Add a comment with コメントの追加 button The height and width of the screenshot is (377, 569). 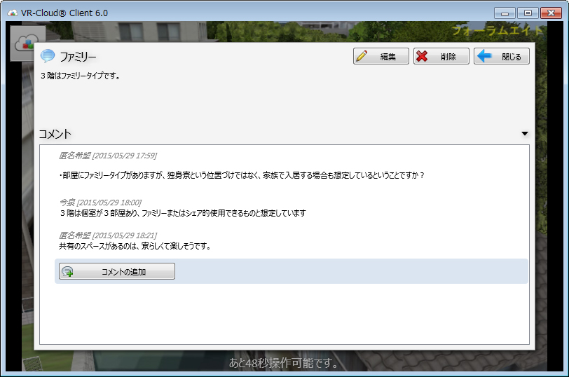(117, 271)
